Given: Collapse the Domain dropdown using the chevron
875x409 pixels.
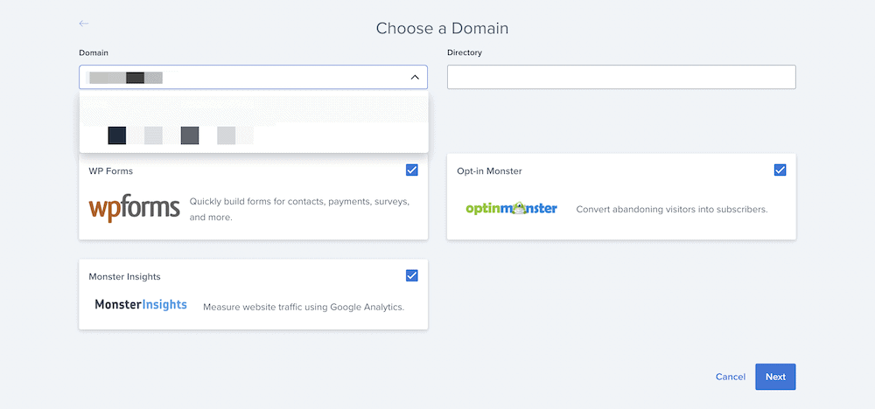Looking at the screenshot, I should (415, 78).
